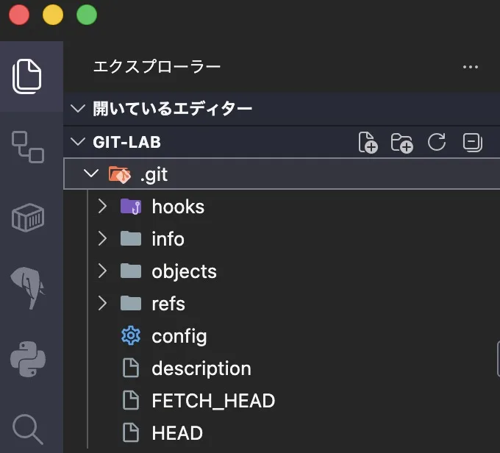Screen dimensions: 500x453
Task: Expand the info folder chevron
Action: [102, 238]
